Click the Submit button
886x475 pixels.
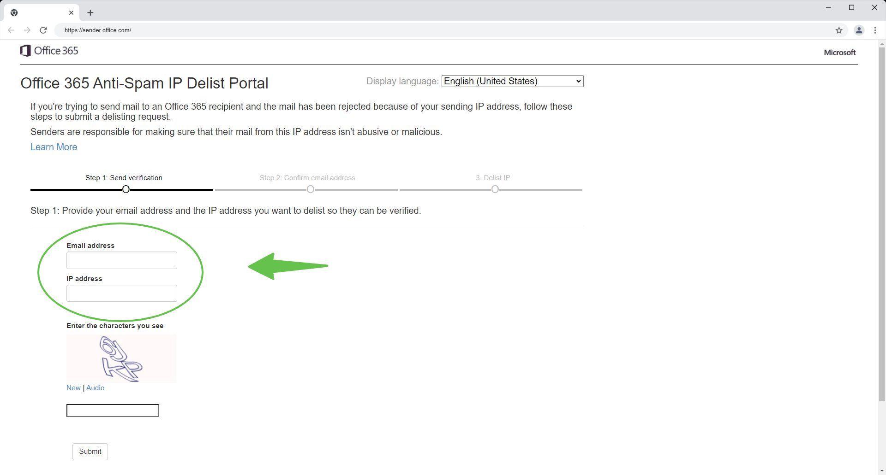click(x=90, y=452)
